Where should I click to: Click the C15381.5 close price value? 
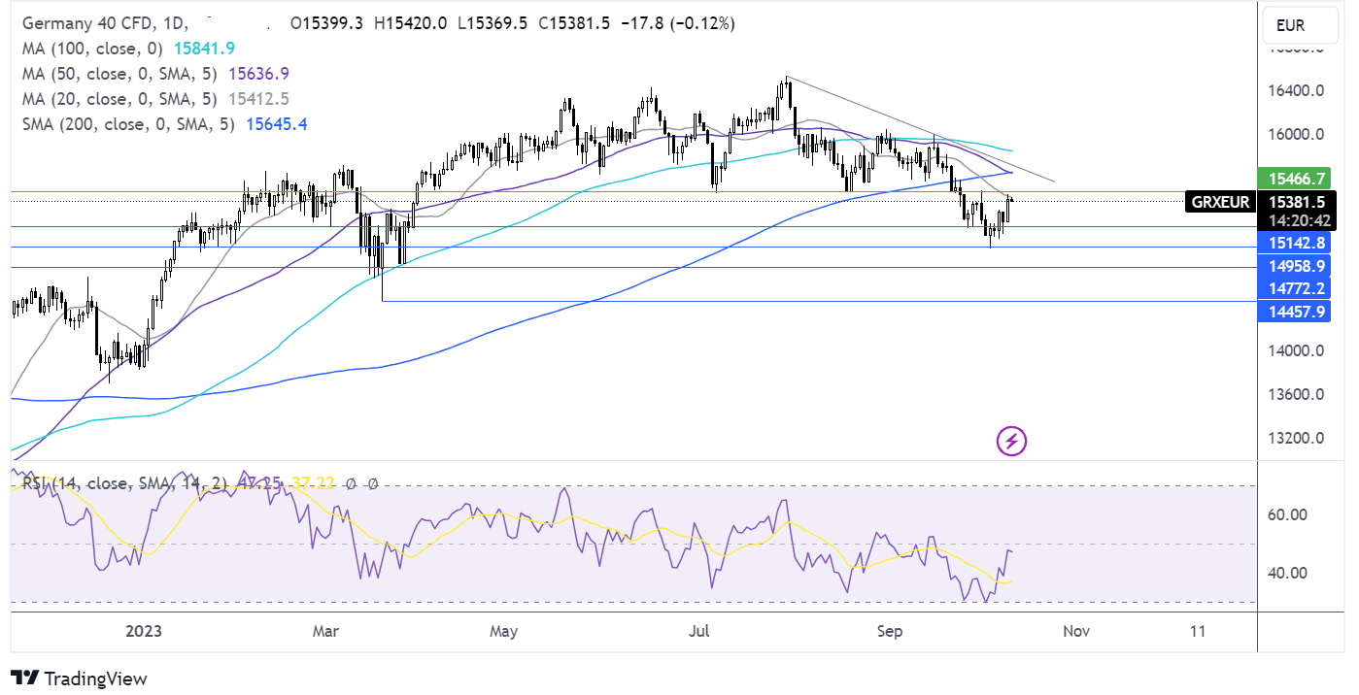coord(572,22)
